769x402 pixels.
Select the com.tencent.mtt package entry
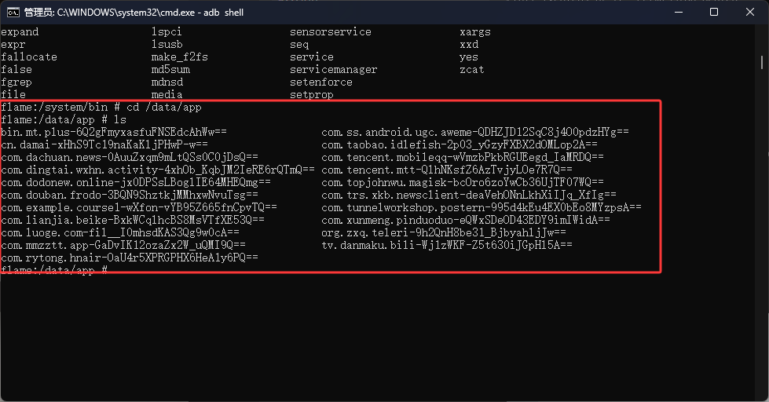coord(447,170)
